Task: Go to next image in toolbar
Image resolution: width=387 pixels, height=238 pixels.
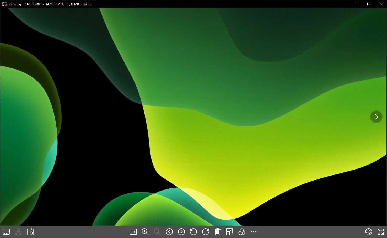Action: pos(181,232)
